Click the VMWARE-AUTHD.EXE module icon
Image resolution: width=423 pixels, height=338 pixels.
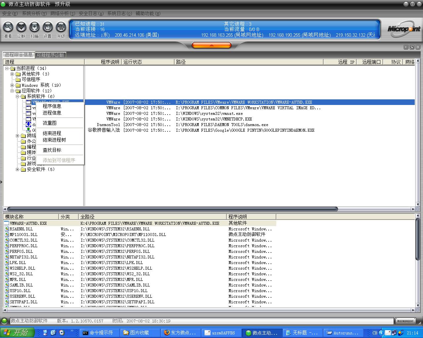coord(7,223)
